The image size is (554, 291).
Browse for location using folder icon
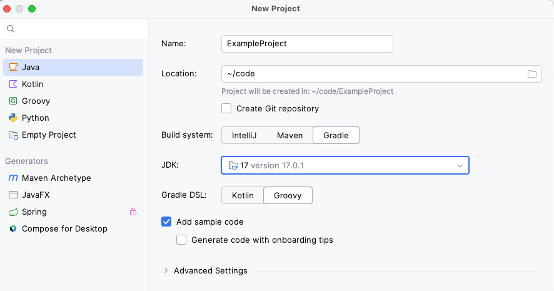pyautogui.click(x=531, y=74)
